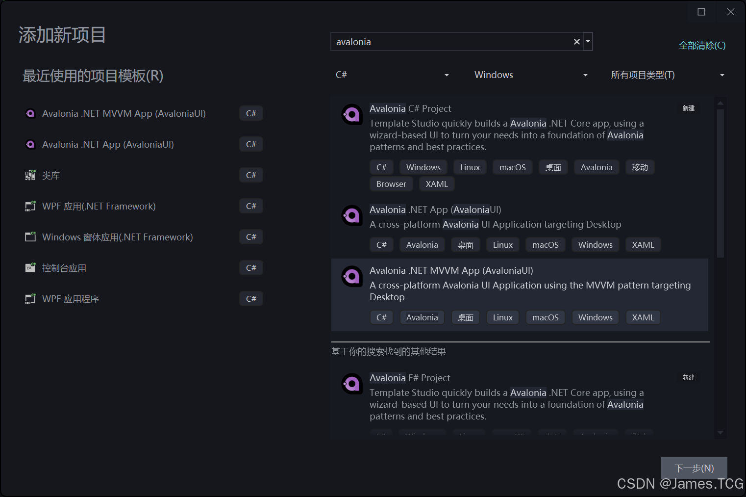Click the WPF 应用(.NET Framework) icon
This screenshot has width=746, height=497.
tap(30, 206)
